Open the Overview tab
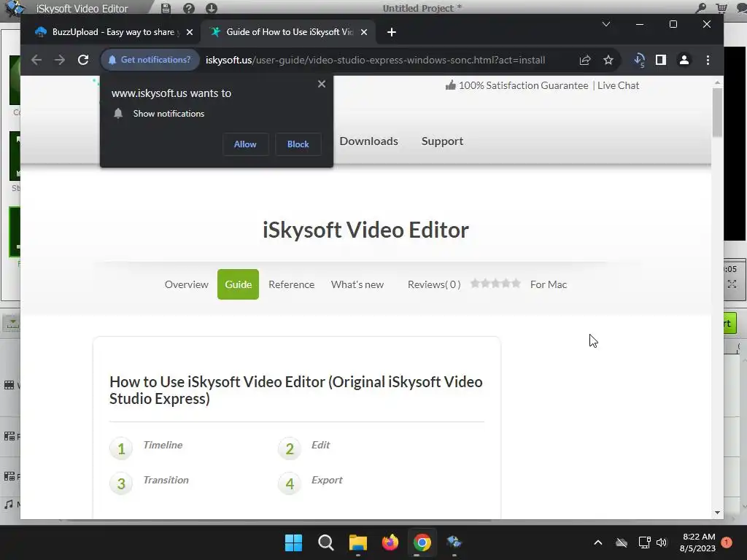The image size is (747, 560). click(186, 284)
